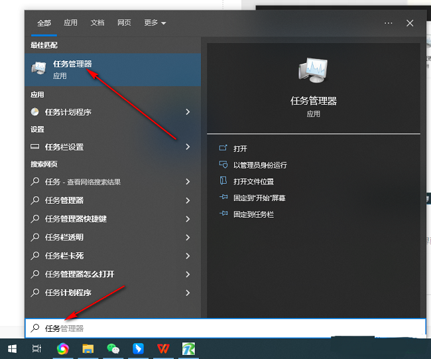Viewport: 431px width, 359px height.
Task: Select the 任务管理器 web search suggestion
Action: (113, 200)
